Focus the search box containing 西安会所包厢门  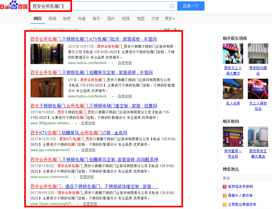pos(98,6)
